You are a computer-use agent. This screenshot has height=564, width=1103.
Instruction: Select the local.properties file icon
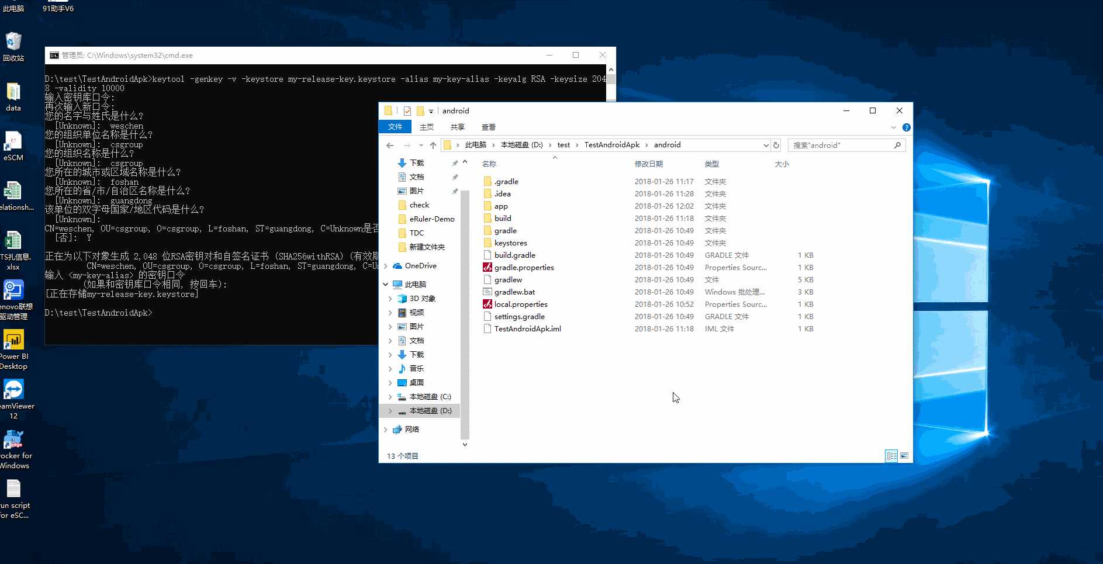pyautogui.click(x=487, y=304)
